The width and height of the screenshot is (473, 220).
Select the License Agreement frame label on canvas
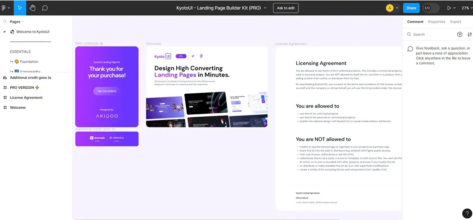point(291,44)
